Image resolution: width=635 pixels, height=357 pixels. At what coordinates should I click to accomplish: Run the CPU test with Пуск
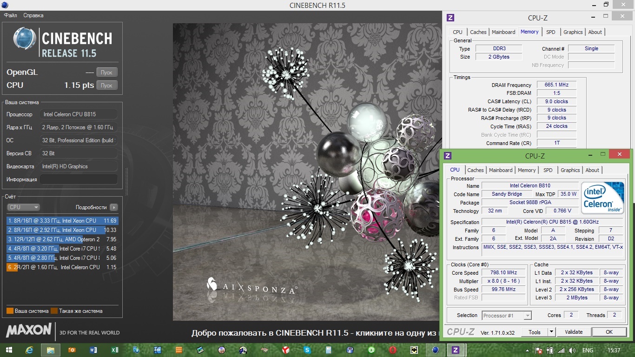(x=107, y=86)
